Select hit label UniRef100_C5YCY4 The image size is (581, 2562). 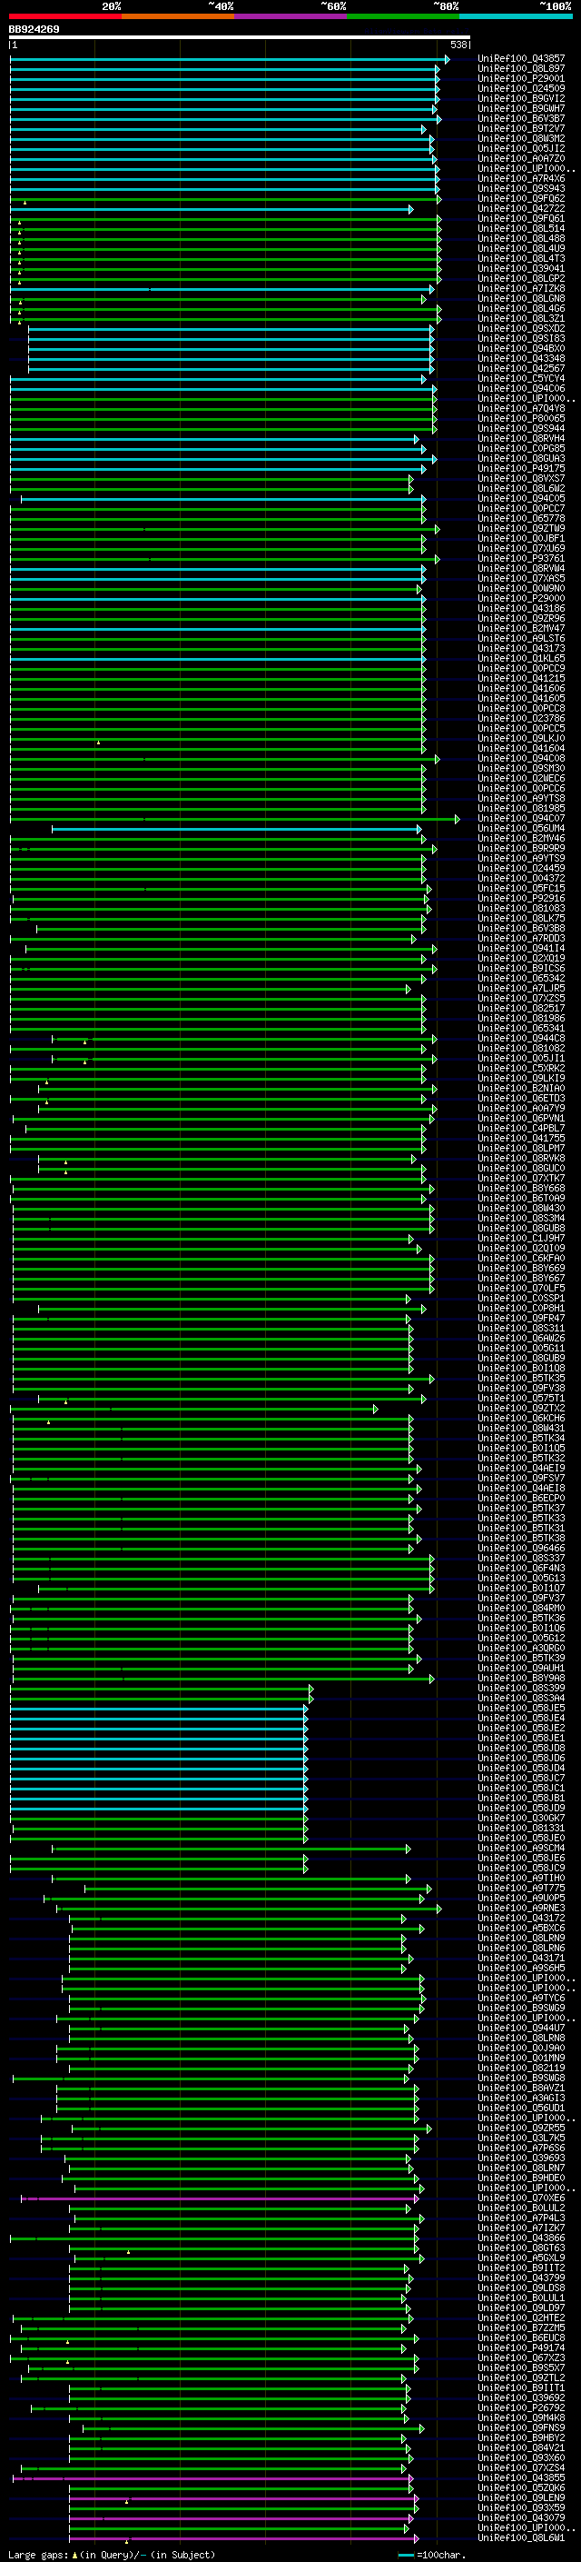point(520,379)
